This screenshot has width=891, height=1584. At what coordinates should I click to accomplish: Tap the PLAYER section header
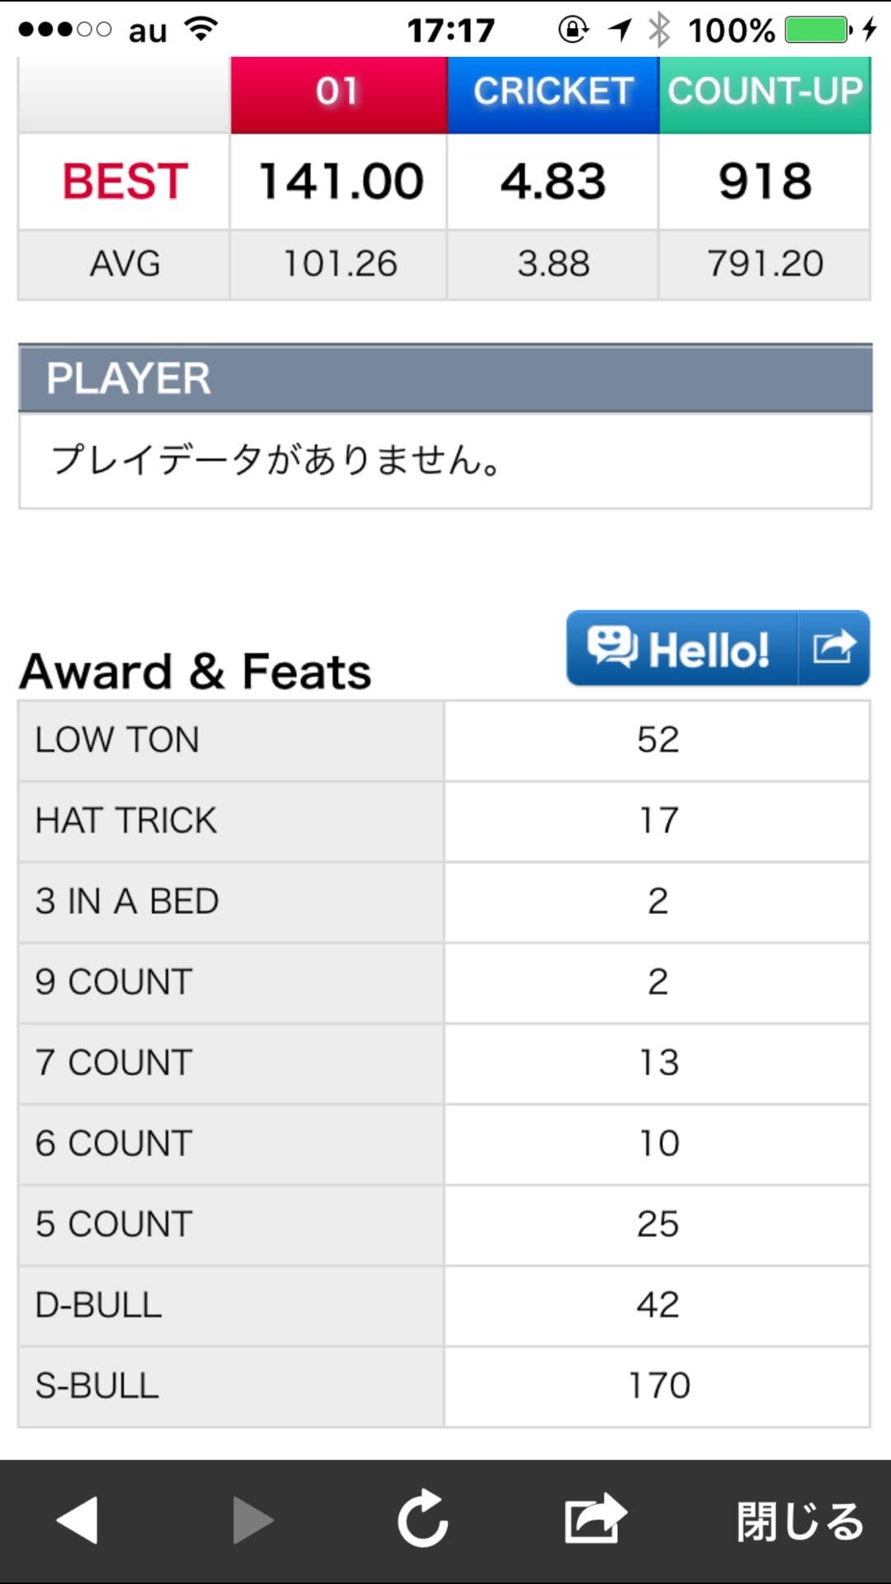tap(445, 379)
